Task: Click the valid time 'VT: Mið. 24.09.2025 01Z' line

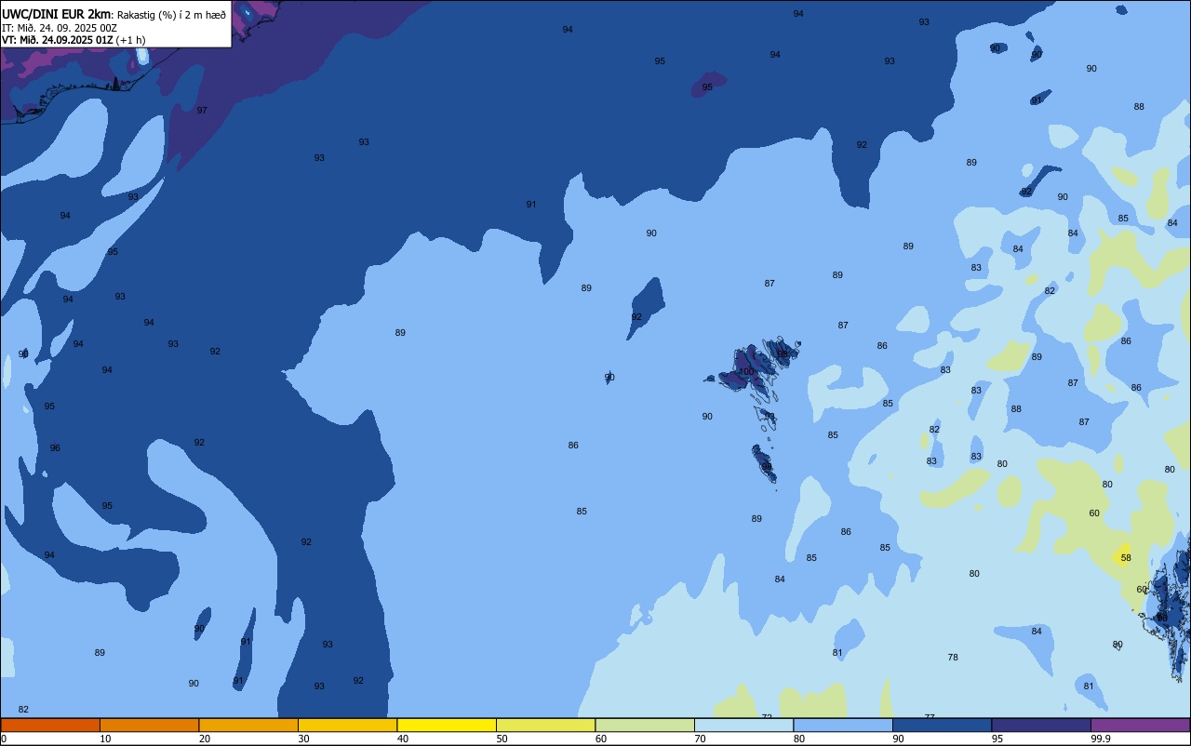Action: pos(58,40)
